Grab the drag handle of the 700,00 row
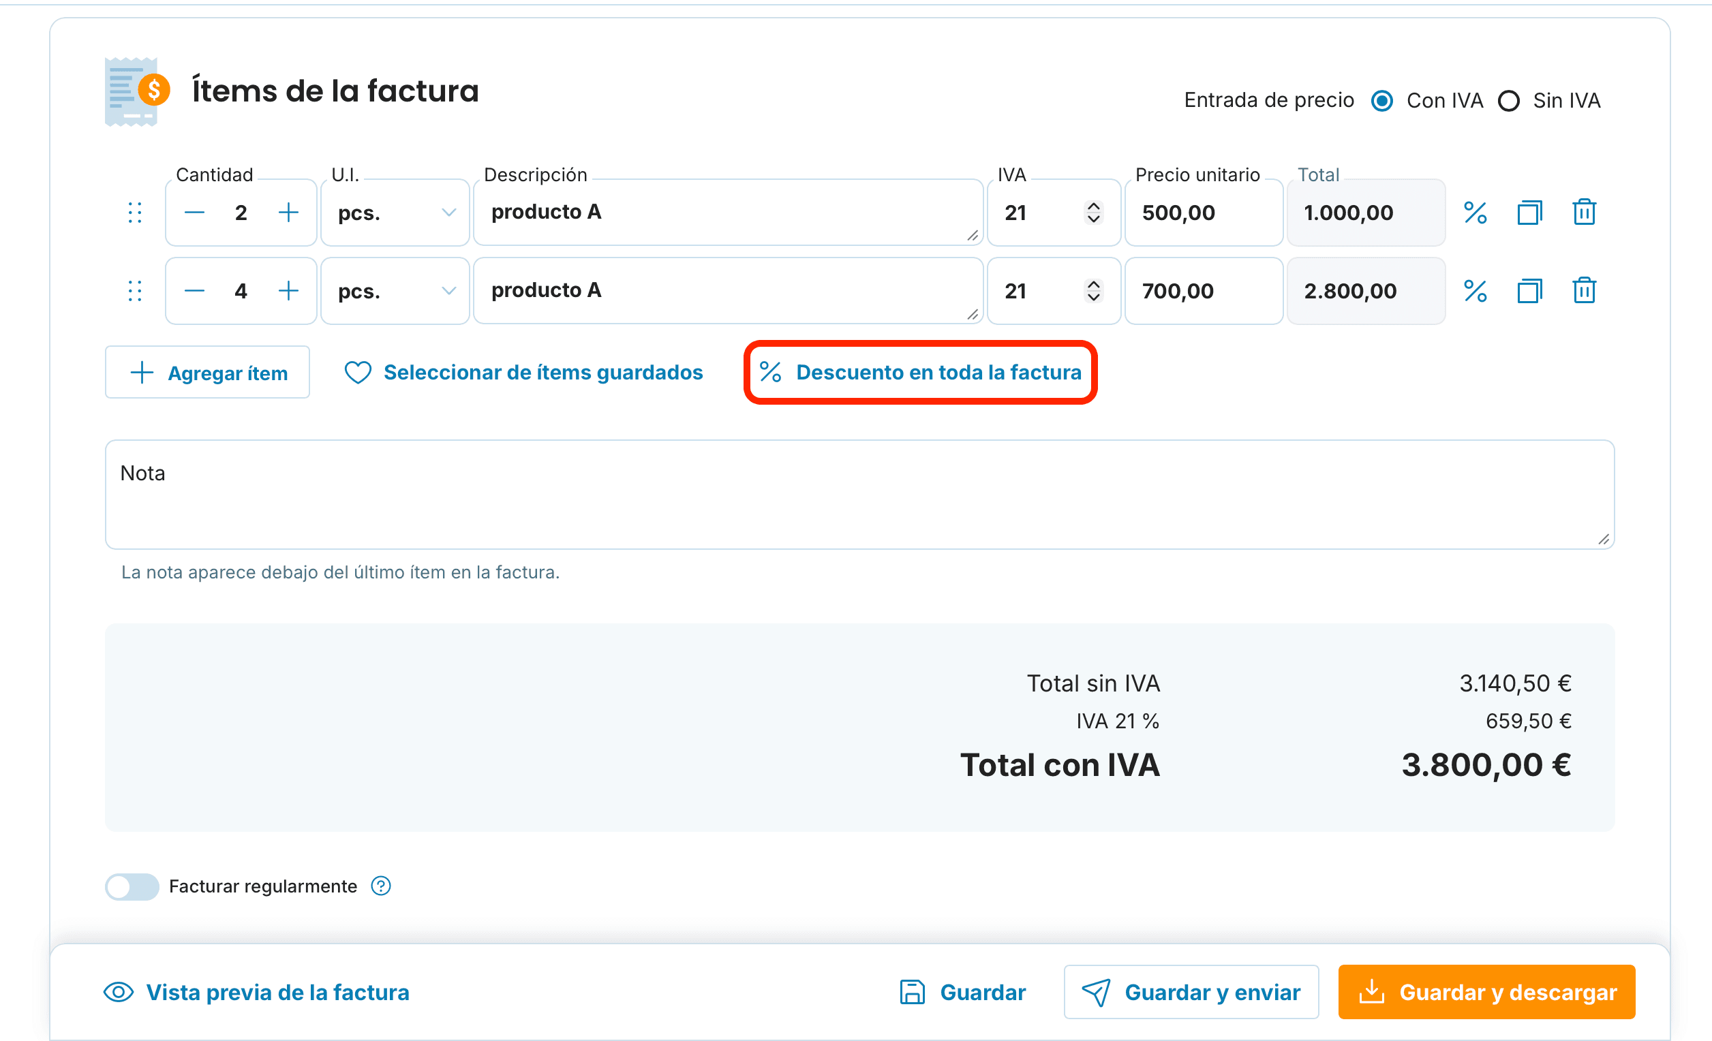The width and height of the screenshot is (1712, 1041). [135, 291]
